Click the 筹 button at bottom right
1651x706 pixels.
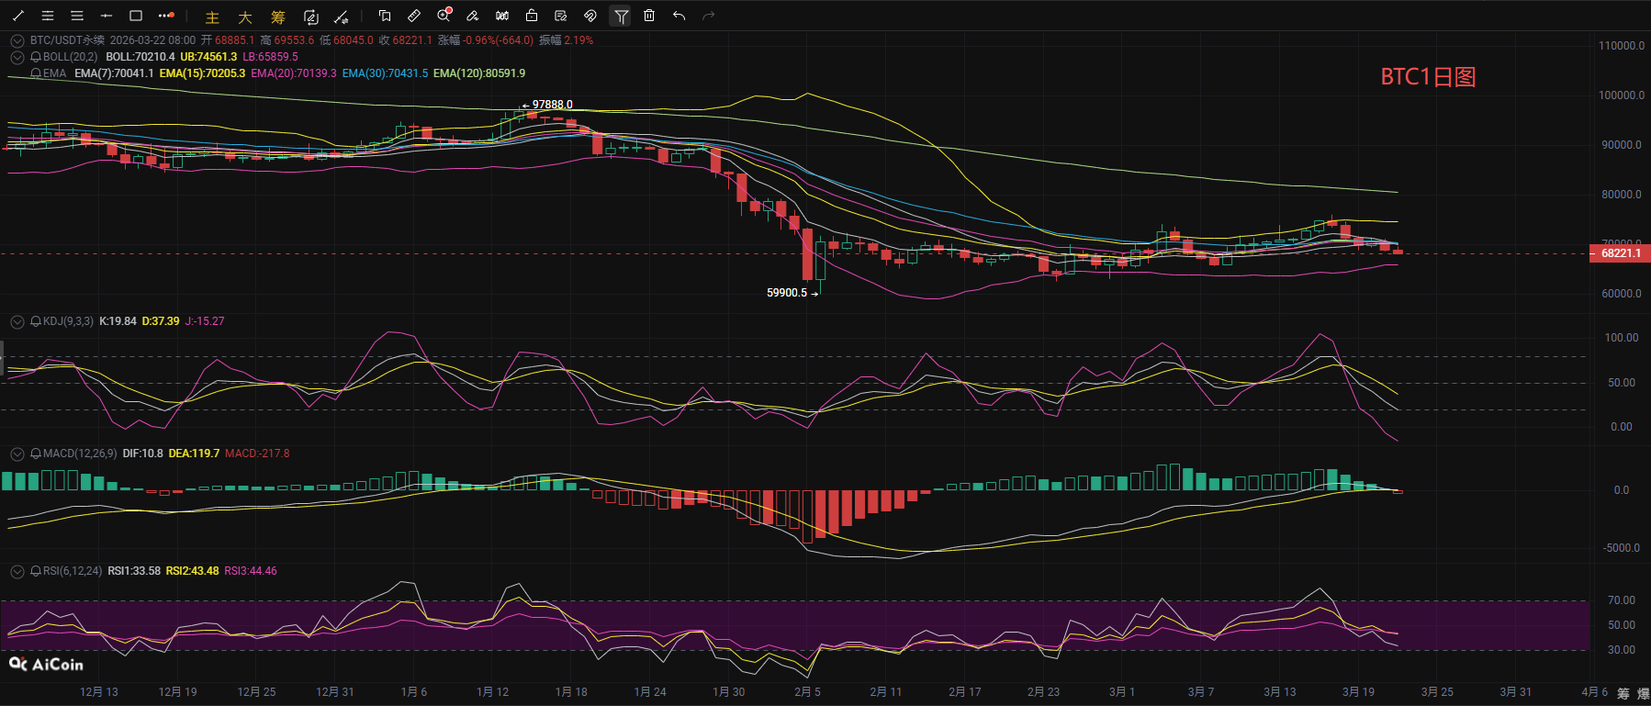(1623, 693)
